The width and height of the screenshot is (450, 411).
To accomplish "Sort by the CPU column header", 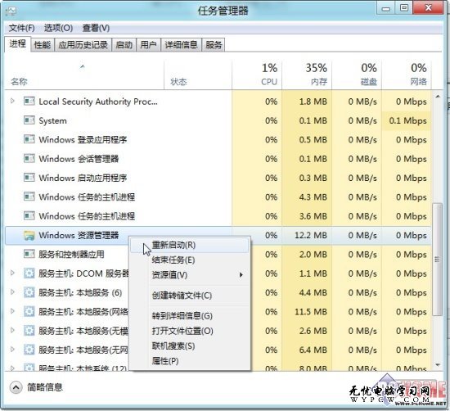I will [257, 75].
